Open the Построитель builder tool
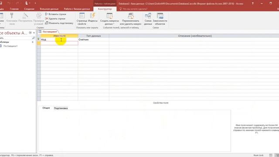279x157 pixels. click(25, 18)
